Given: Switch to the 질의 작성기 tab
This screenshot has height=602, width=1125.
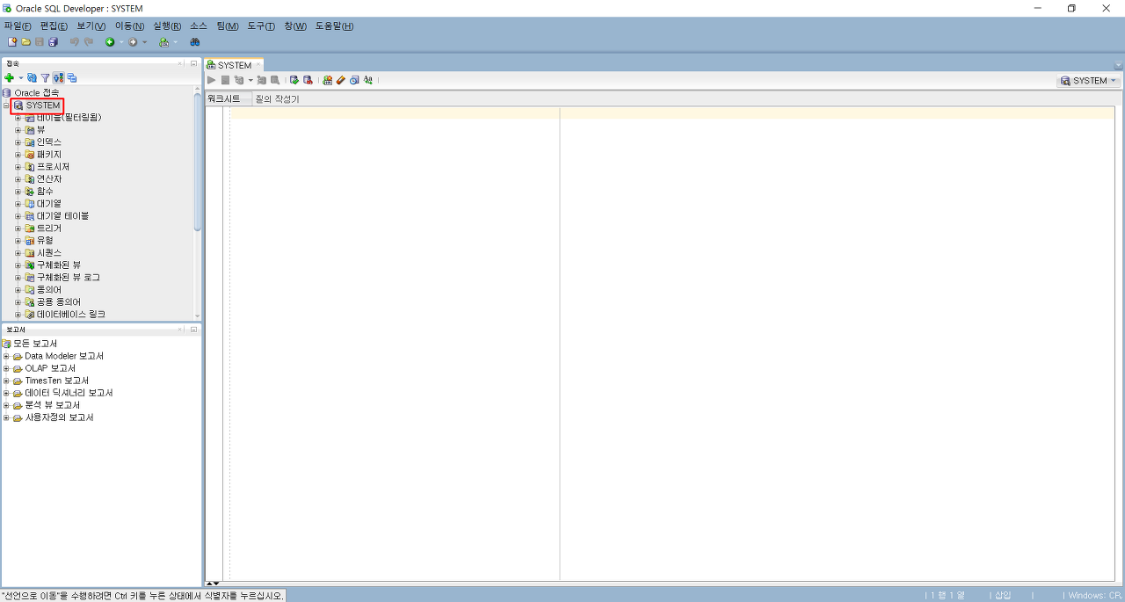Looking at the screenshot, I should (277, 99).
